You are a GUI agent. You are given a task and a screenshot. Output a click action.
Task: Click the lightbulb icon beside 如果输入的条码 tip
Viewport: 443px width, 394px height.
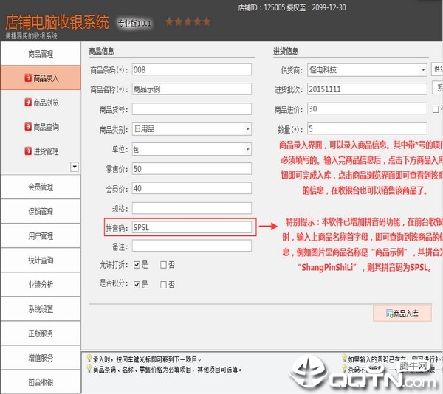click(344, 359)
